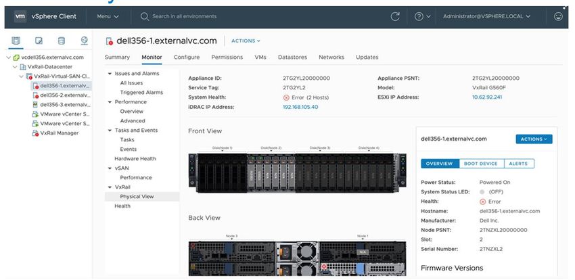
Task: Click Disk(Node 2) drives in Front View
Action: tap(271, 173)
